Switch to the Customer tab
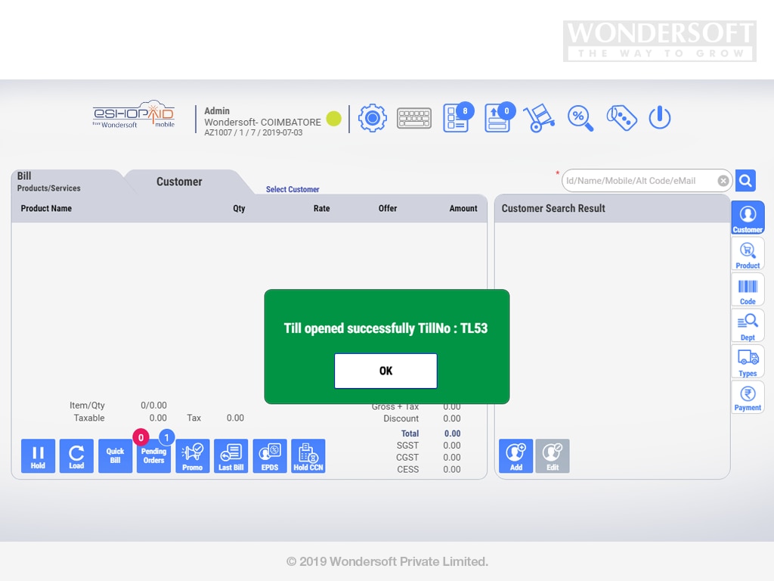This screenshot has width=774, height=581. (x=179, y=182)
